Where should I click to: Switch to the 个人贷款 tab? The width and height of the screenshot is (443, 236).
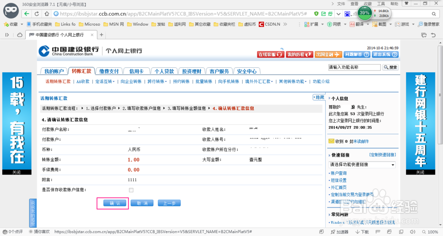click(164, 71)
